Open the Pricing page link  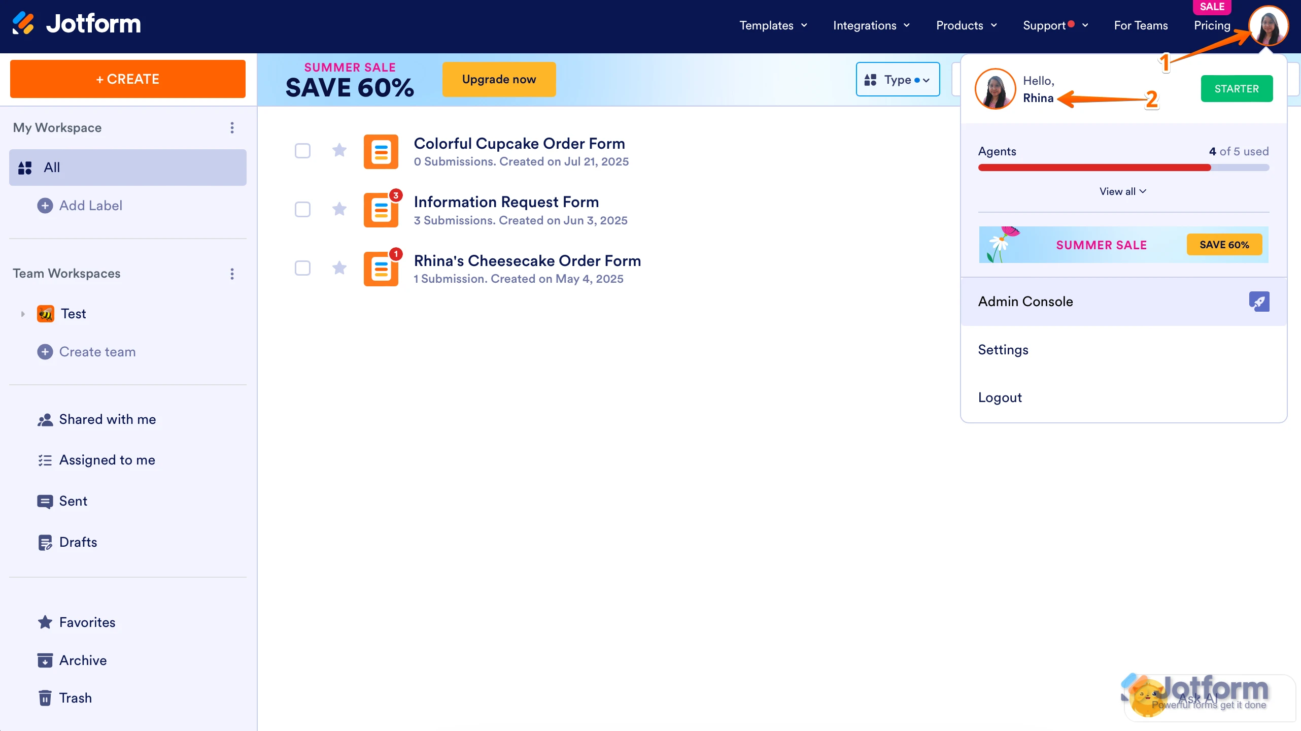[x=1212, y=25]
